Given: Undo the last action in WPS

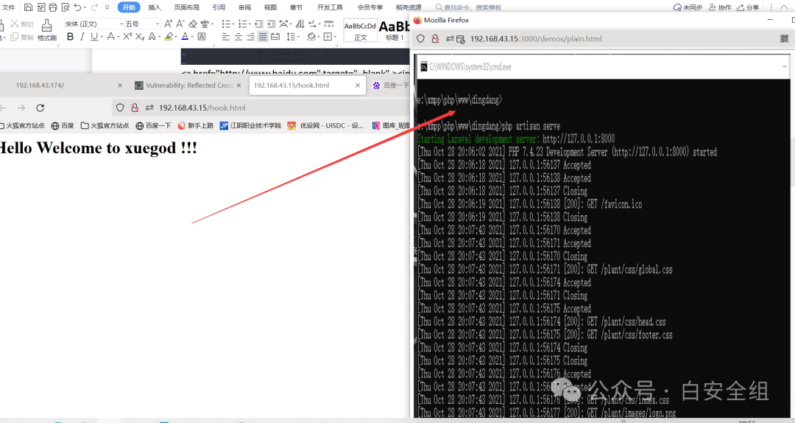Looking at the screenshot, I should tap(77, 7).
